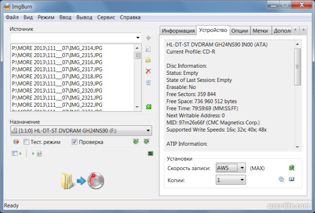Uncheck the Проверка checkbox

74,142
